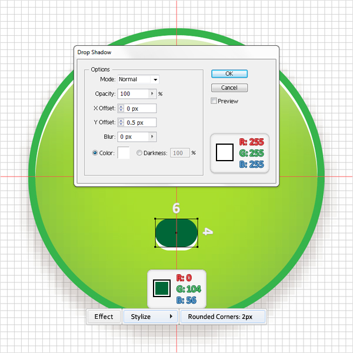The height and width of the screenshot is (353, 353).
Task: Click the center anchor point of selected shape
Action: click(176, 233)
